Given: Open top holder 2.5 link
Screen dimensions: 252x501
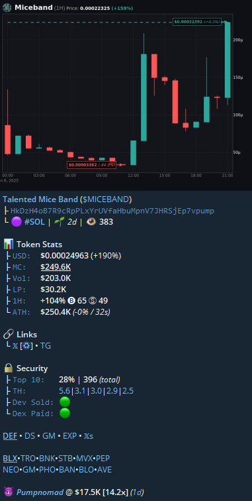Looking at the screenshot, I should tap(128, 391).
